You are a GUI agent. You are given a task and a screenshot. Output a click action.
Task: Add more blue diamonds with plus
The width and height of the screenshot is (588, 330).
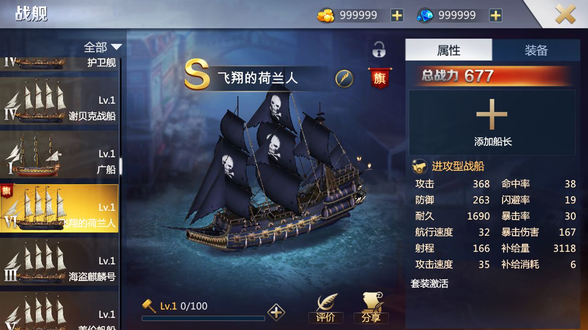pyautogui.click(x=495, y=16)
